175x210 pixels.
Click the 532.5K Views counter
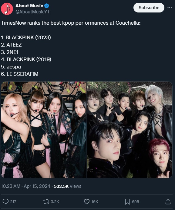point(68,186)
